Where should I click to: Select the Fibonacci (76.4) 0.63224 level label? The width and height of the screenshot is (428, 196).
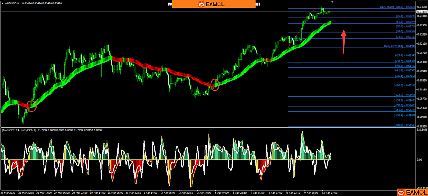pos(406,16)
